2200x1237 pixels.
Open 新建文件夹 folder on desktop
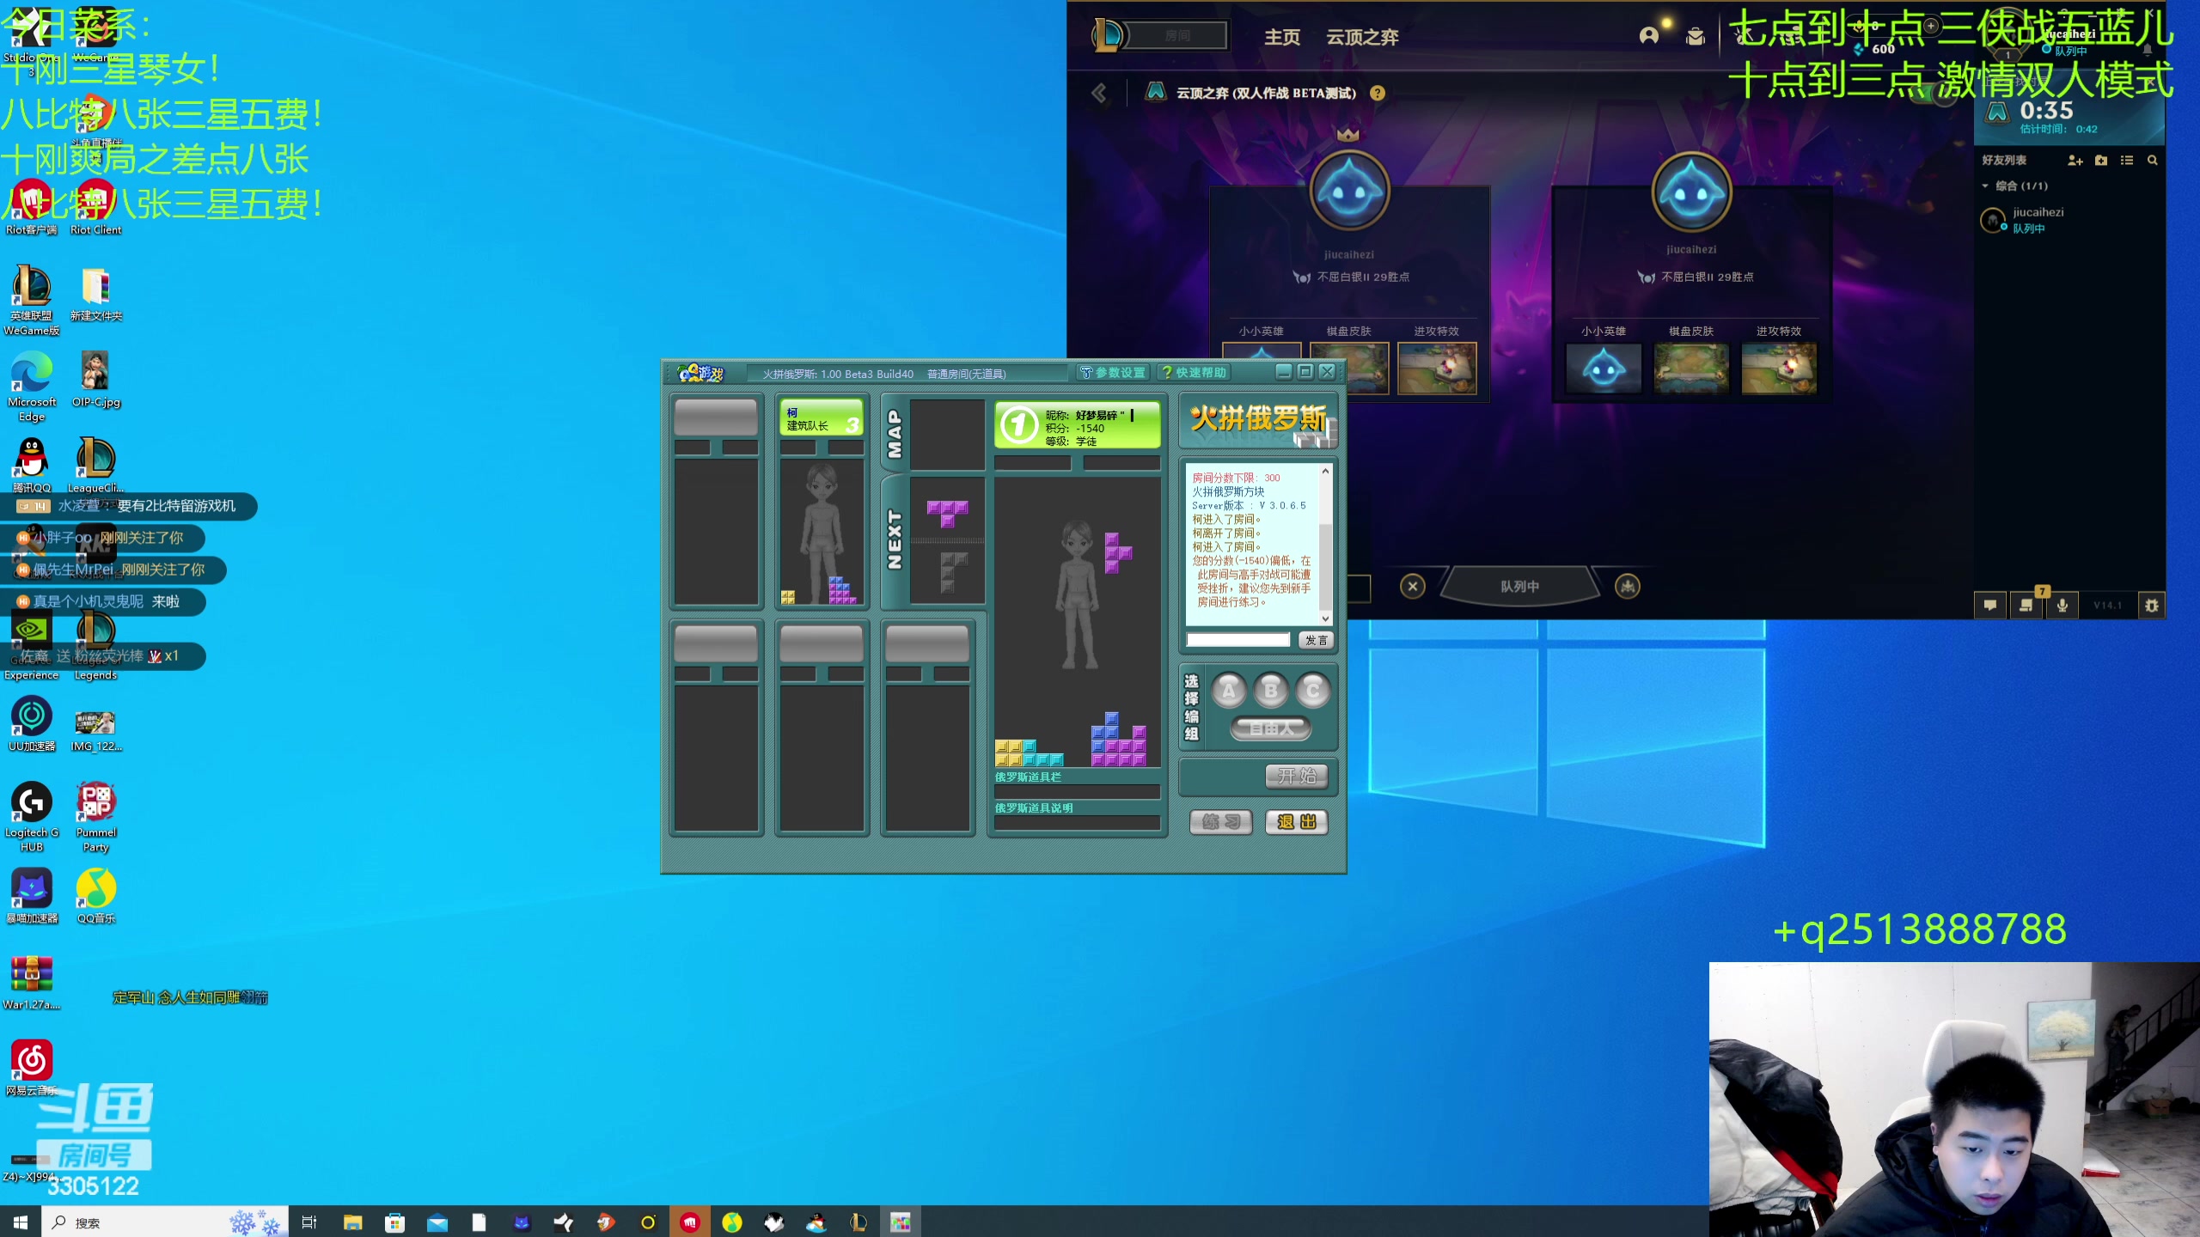[96, 294]
